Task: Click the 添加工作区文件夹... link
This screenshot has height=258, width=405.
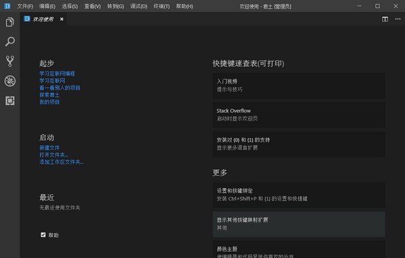Action: coord(61,162)
